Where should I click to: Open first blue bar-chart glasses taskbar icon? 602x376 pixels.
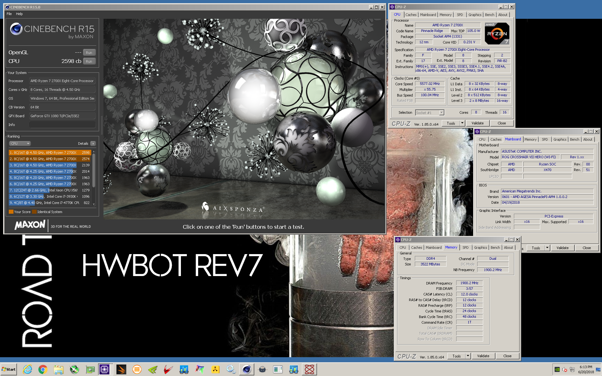(184, 370)
